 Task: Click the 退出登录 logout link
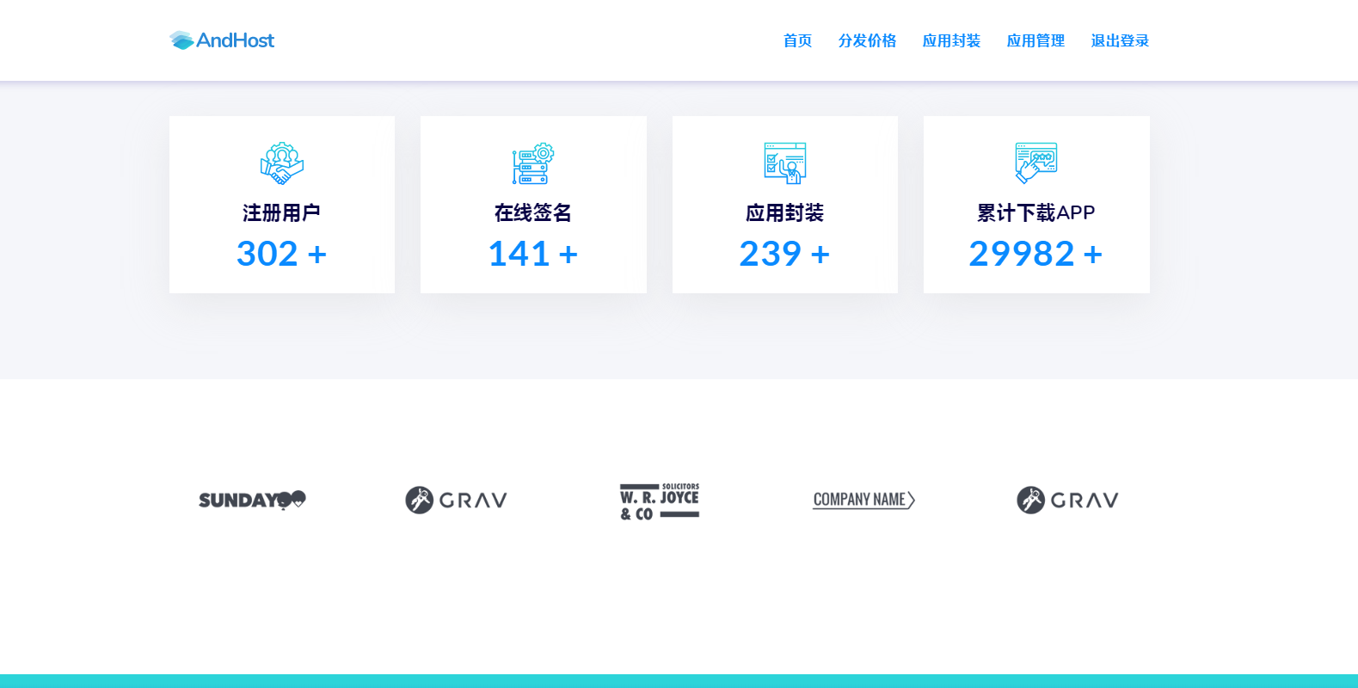point(1120,40)
